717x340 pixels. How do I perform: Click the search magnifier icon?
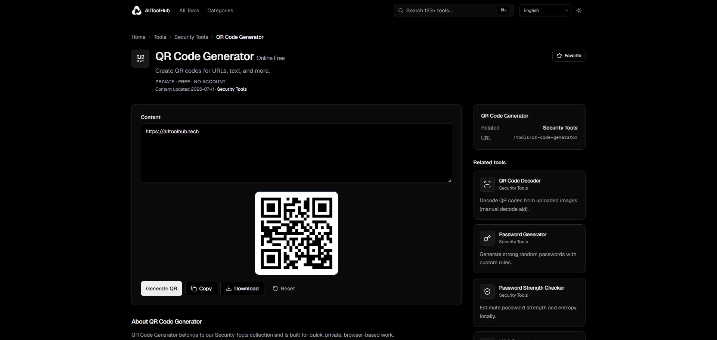pyautogui.click(x=401, y=10)
